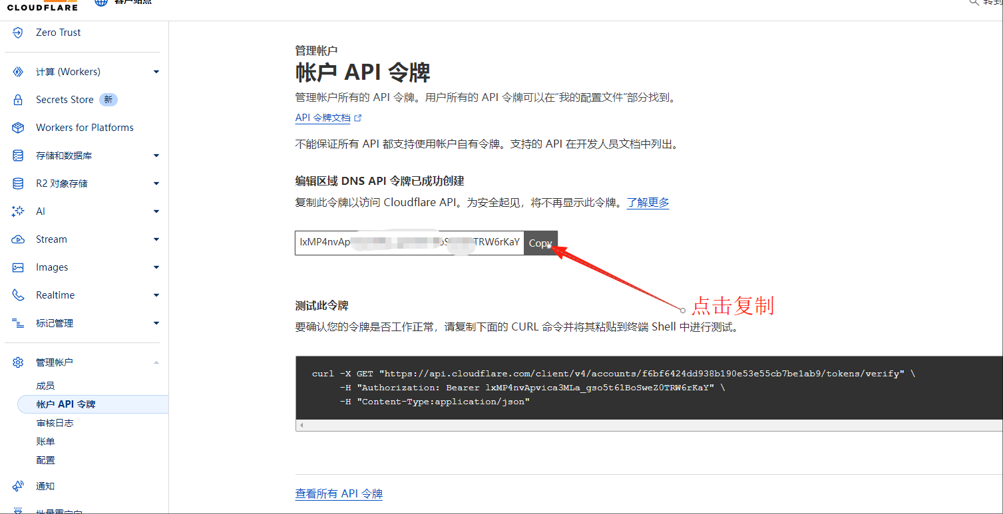Open 账单 sidebar item
The width and height of the screenshot is (1003, 514).
tap(45, 442)
